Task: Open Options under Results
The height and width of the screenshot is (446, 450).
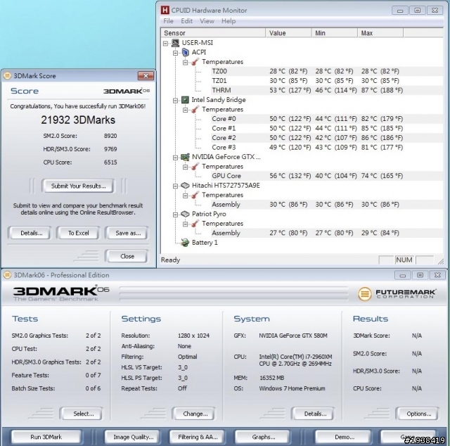Action: (x=418, y=414)
